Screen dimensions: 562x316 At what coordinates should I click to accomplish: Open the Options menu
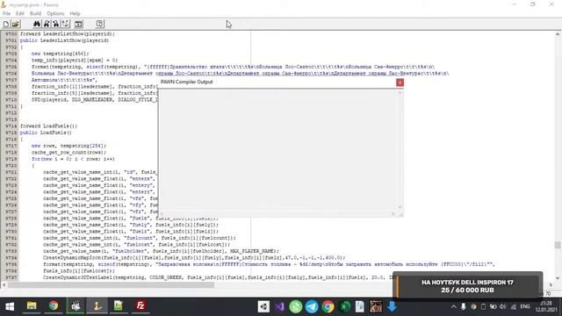pyautogui.click(x=55, y=13)
